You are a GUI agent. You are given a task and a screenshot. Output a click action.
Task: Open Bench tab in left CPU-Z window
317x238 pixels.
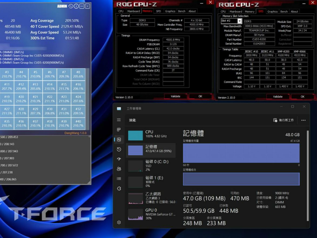[x=181, y=11]
